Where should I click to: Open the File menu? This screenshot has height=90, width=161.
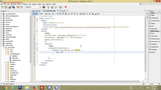(x=2, y=4)
